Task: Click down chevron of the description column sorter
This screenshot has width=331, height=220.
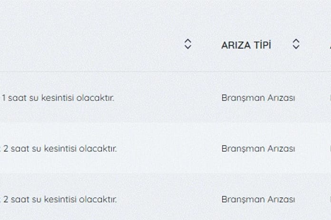Action: 188,47
